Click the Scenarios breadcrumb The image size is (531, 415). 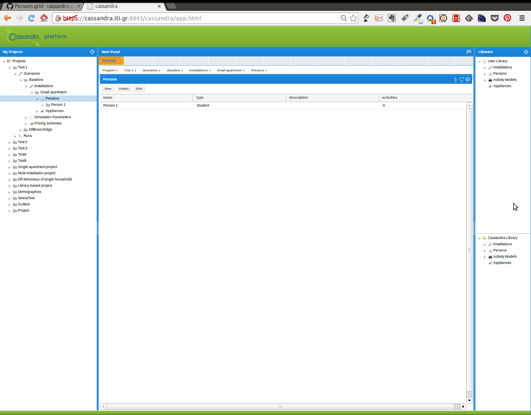[150, 70]
